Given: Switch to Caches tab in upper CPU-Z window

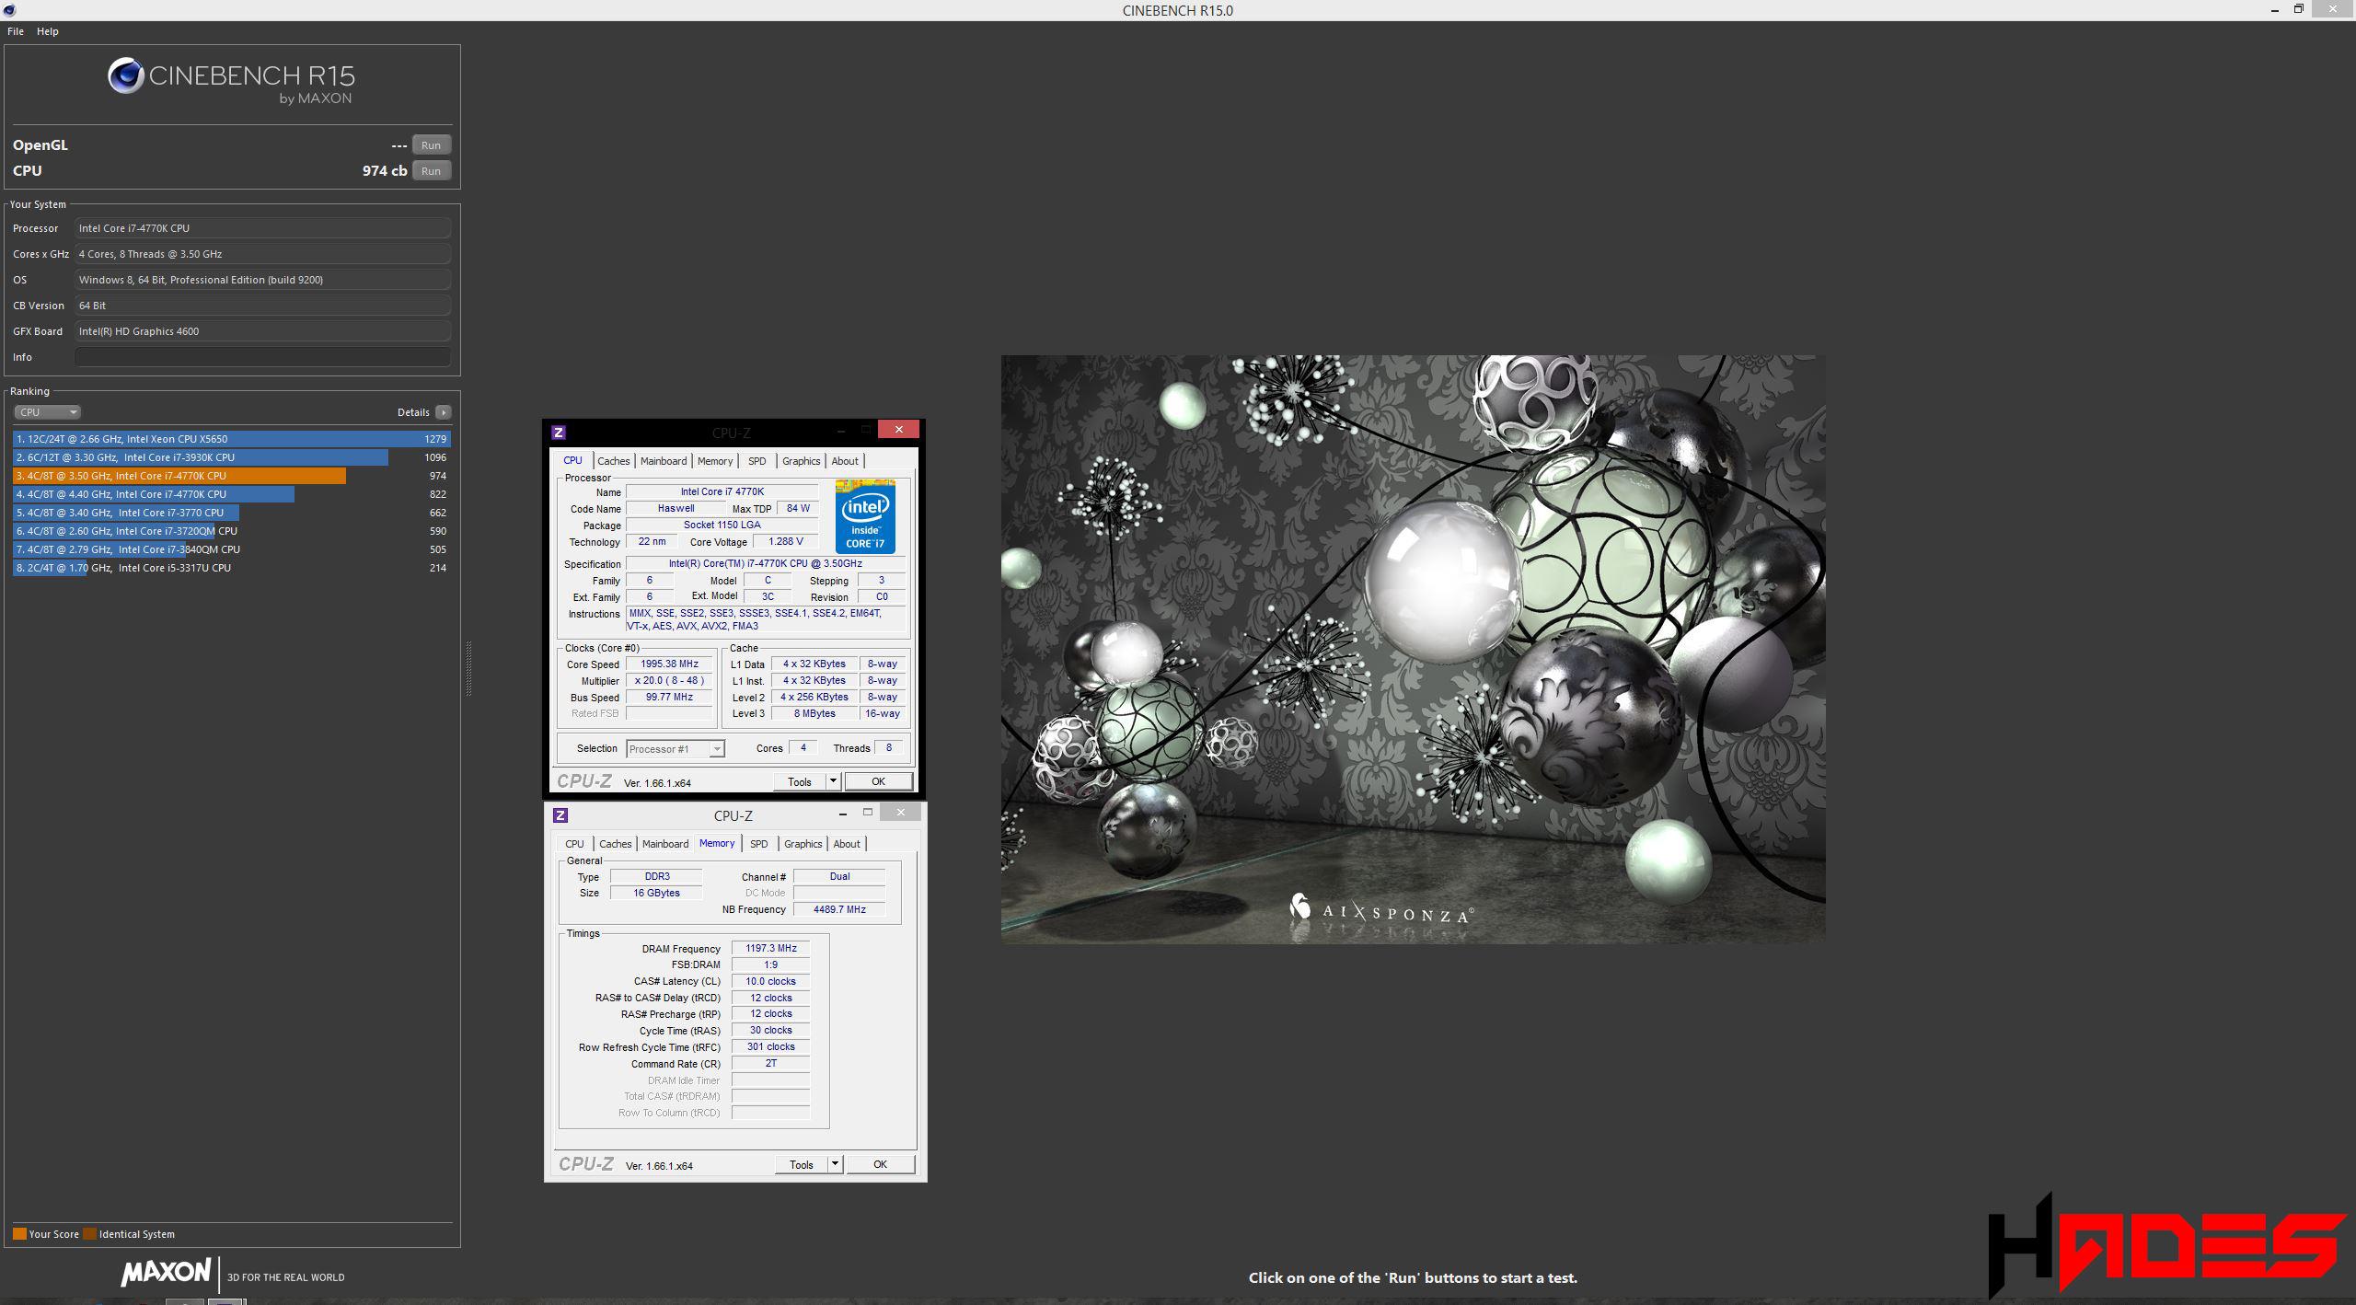Looking at the screenshot, I should pos(614,461).
